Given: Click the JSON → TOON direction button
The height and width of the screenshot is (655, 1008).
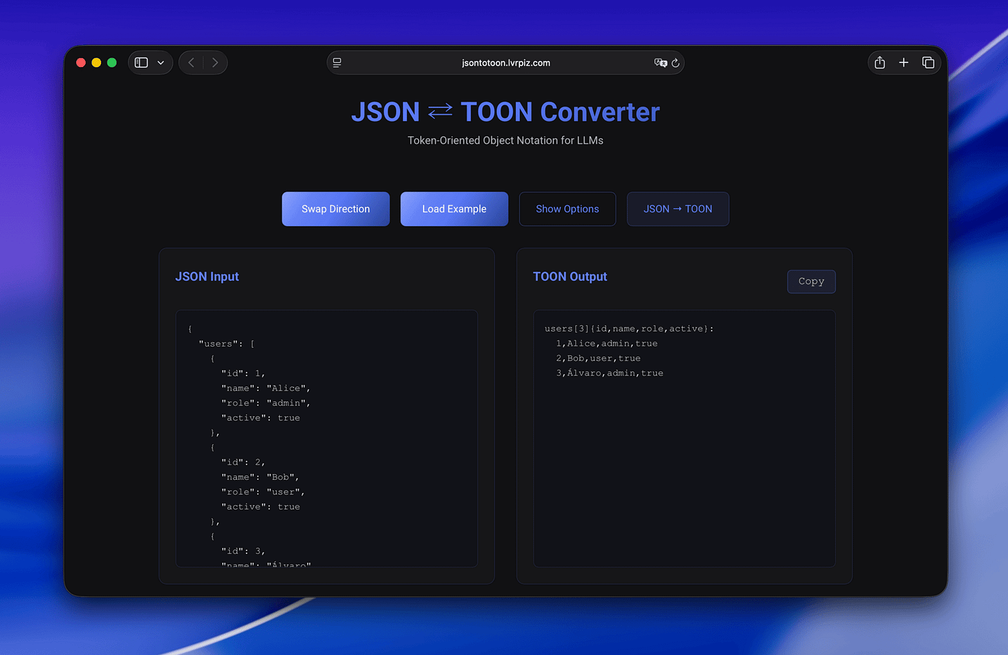Looking at the screenshot, I should tap(678, 209).
